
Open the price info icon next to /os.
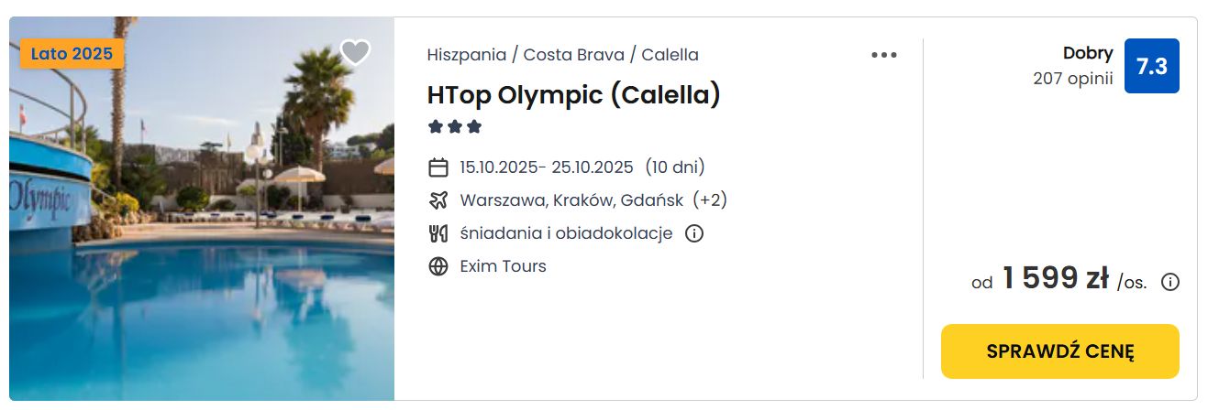1170,282
